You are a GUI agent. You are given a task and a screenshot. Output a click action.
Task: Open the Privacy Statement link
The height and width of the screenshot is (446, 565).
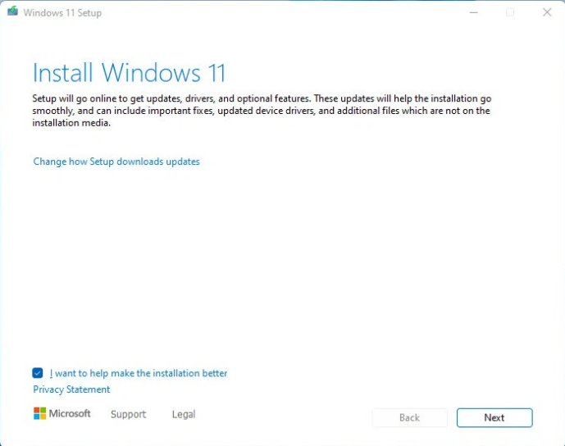71,389
